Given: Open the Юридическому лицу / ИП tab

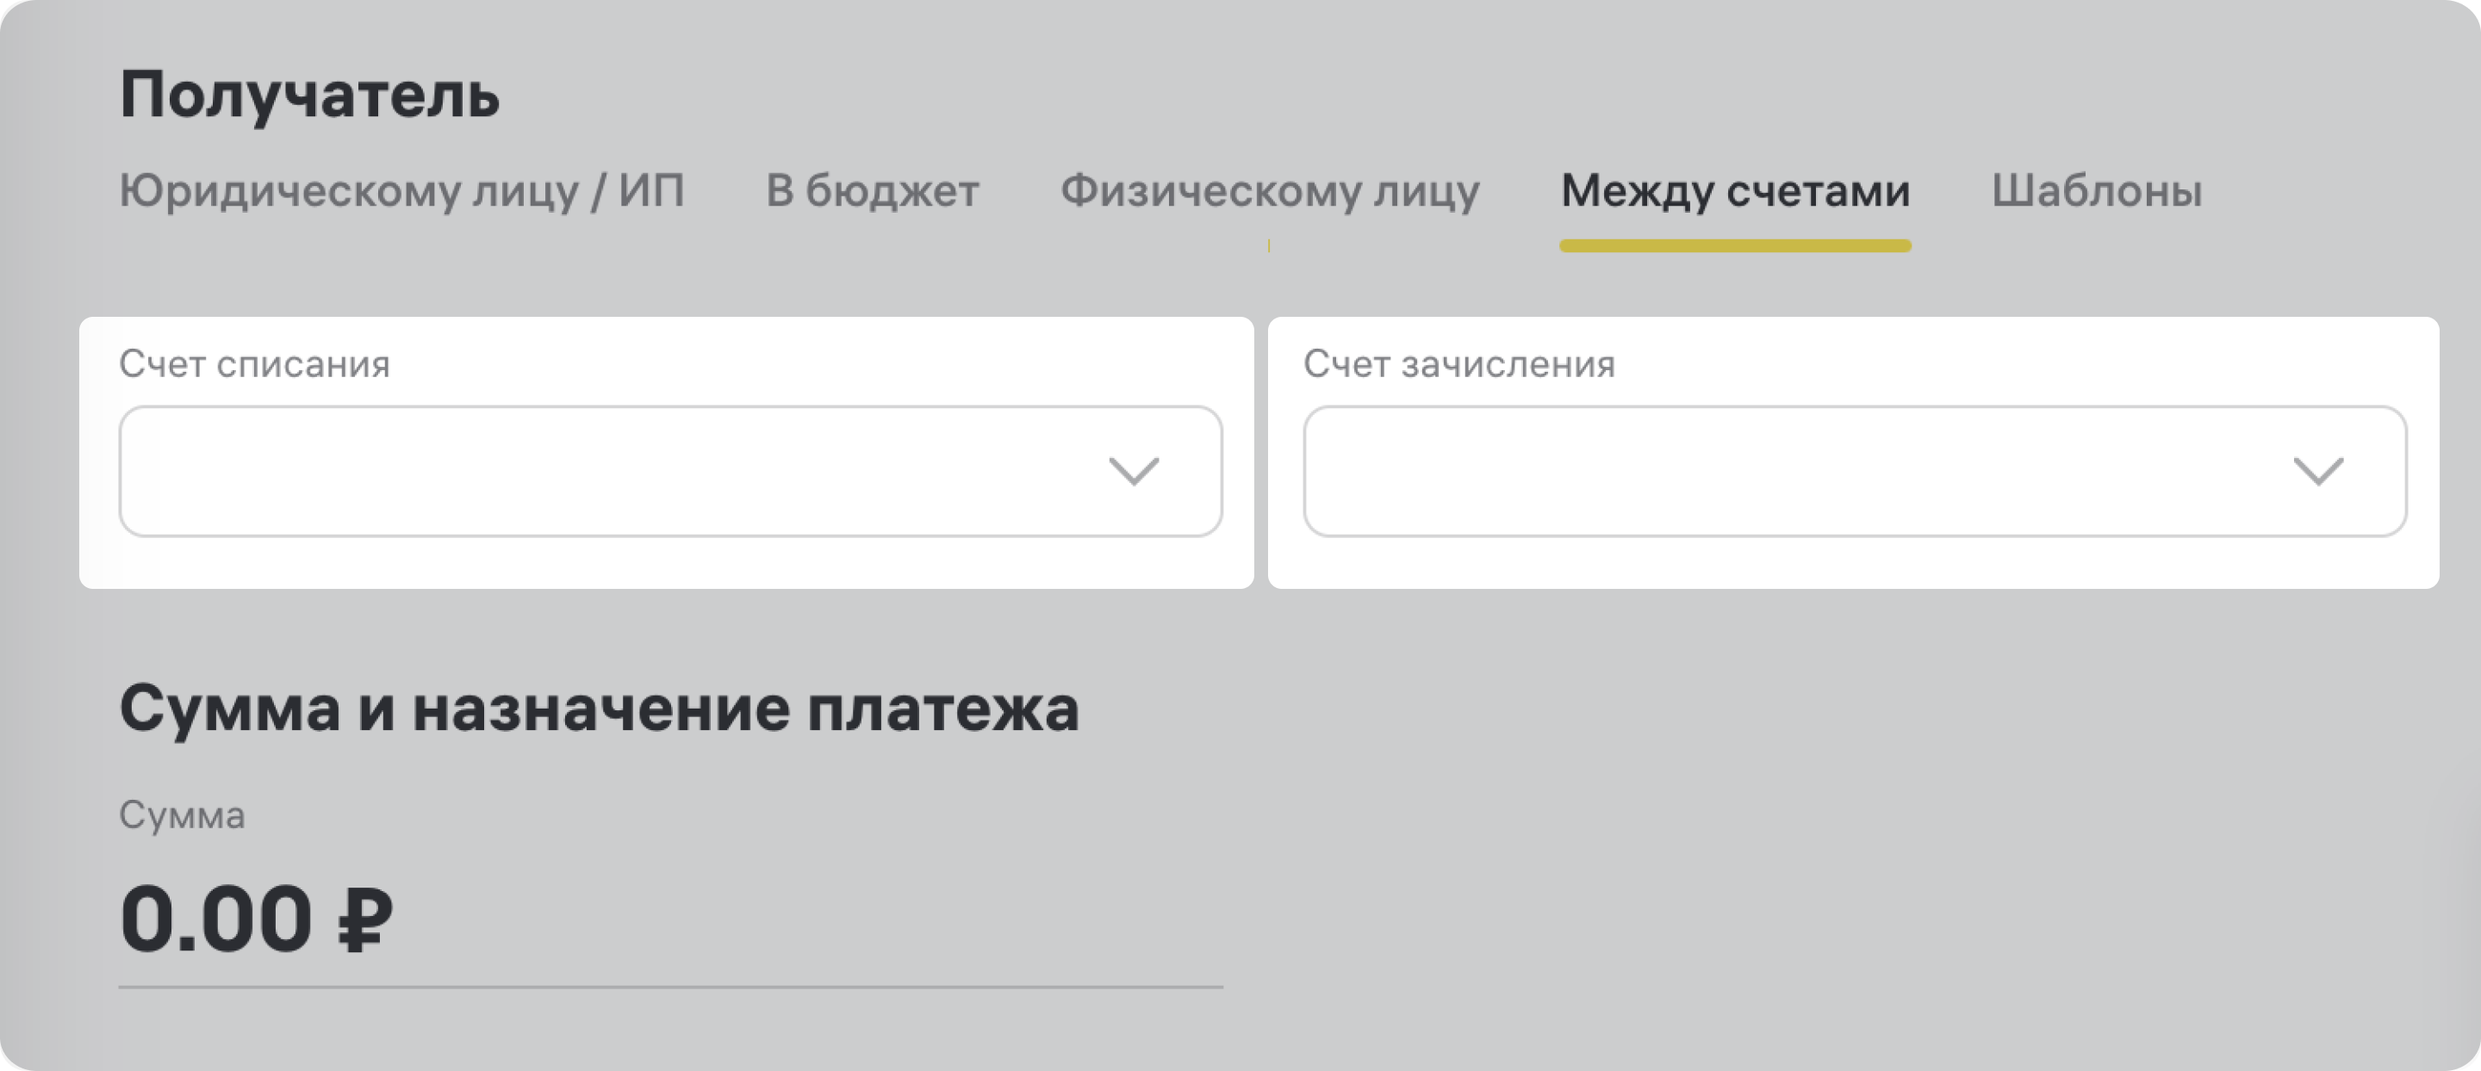Looking at the screenshot, I should pyautogui.click(x=401, y=190).
